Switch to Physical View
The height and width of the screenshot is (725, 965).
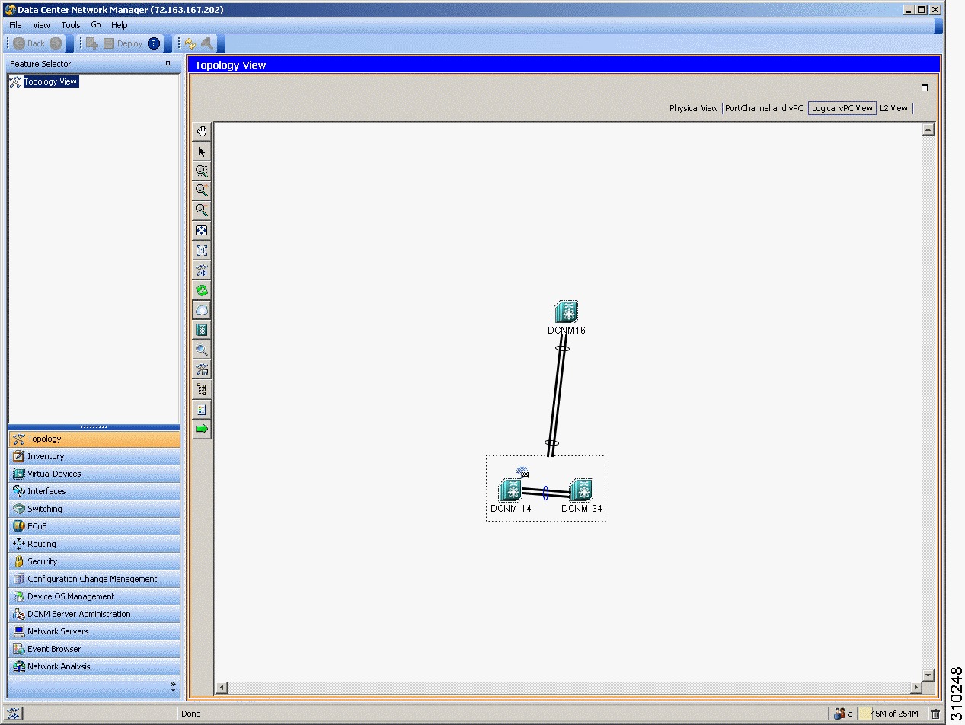pyautogui.click(x=694, y=108)
